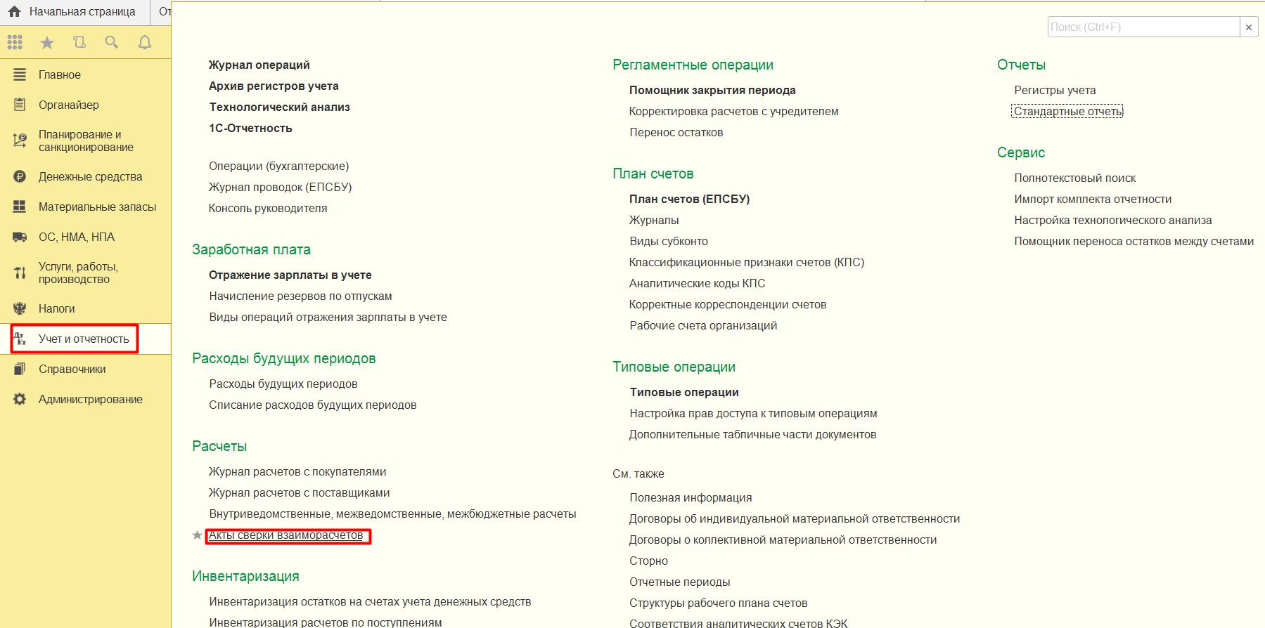Click Планирование и санкционирование icon
The image size is (1265, 628).
click(x=20, y=140)
